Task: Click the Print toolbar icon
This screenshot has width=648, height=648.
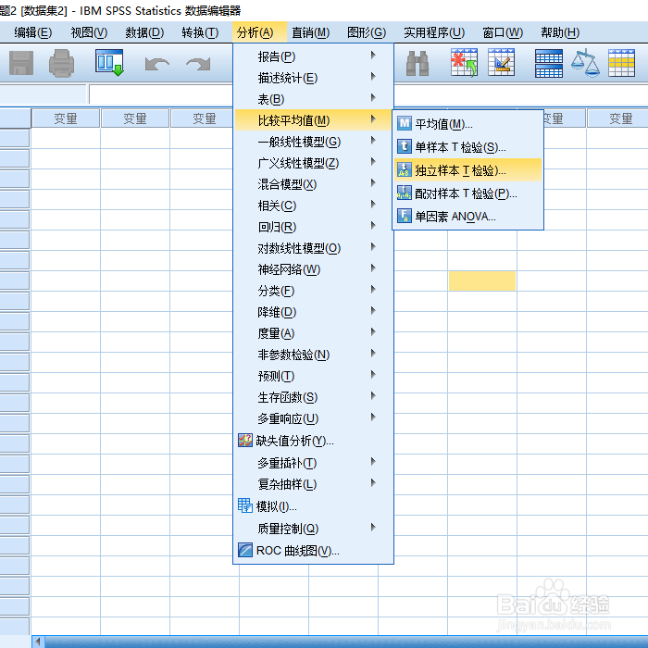Action: tap(62, 63)
